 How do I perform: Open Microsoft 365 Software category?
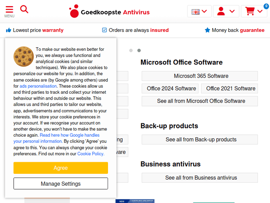(200, 76)
